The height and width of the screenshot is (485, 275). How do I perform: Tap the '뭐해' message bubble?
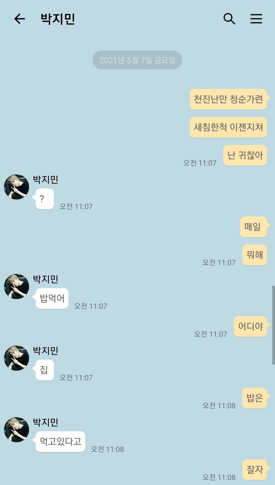click(x=255, y=255)
